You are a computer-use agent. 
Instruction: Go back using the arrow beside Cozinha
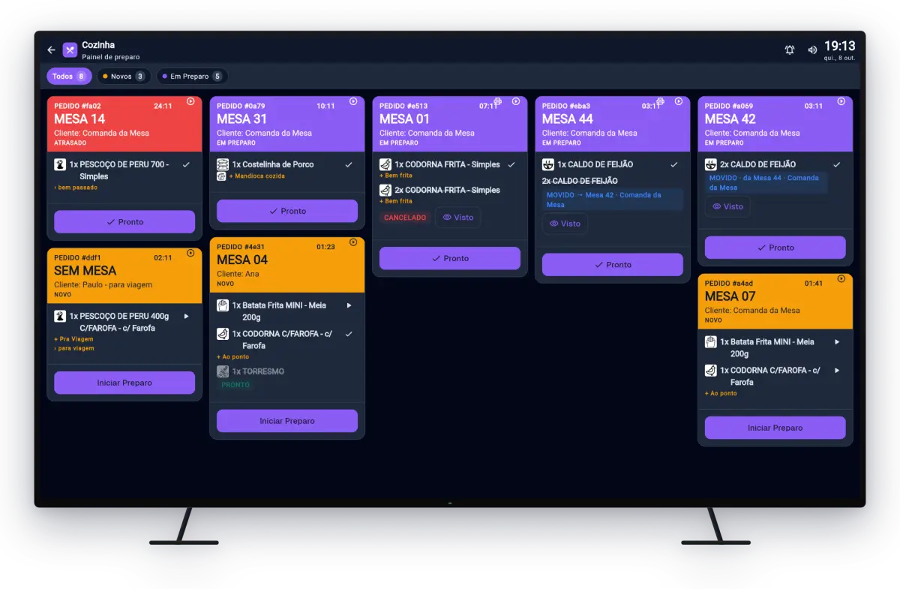[51, 50]
